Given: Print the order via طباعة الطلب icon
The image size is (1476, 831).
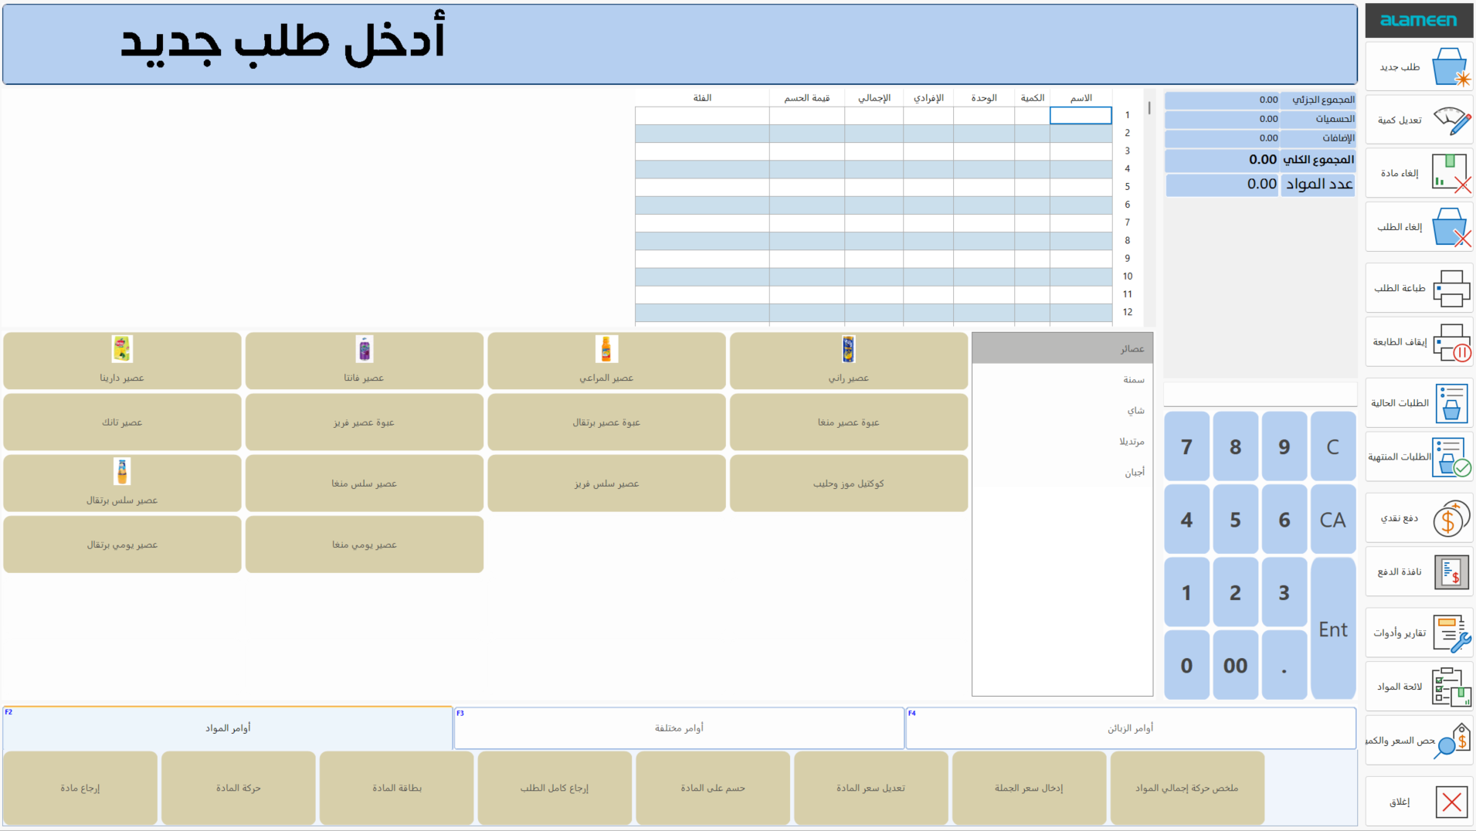Looking at the screenshot, I should [1419, 287].
